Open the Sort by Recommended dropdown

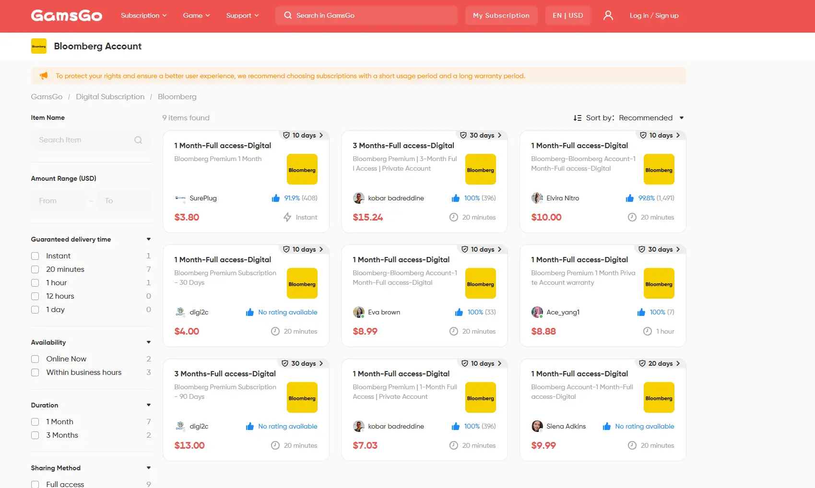pos(651,118)
